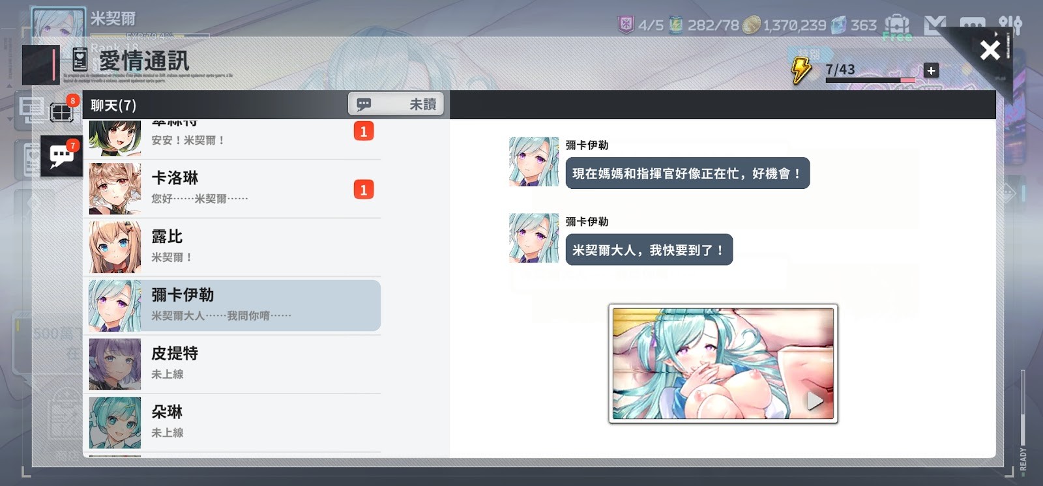Tap the message bubble 現在媽媽和指揮官好像正在忙
Viewport: 1043px width, 486px height.
click(x=687, y=173)
